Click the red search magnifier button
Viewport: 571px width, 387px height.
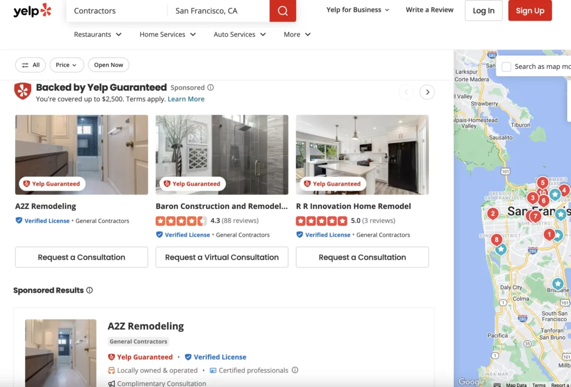click(283, 11)
